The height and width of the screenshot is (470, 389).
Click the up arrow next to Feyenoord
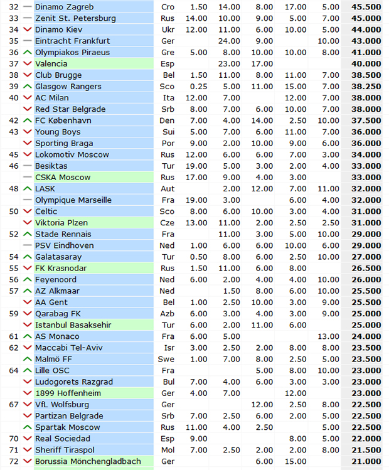point(27,280)
